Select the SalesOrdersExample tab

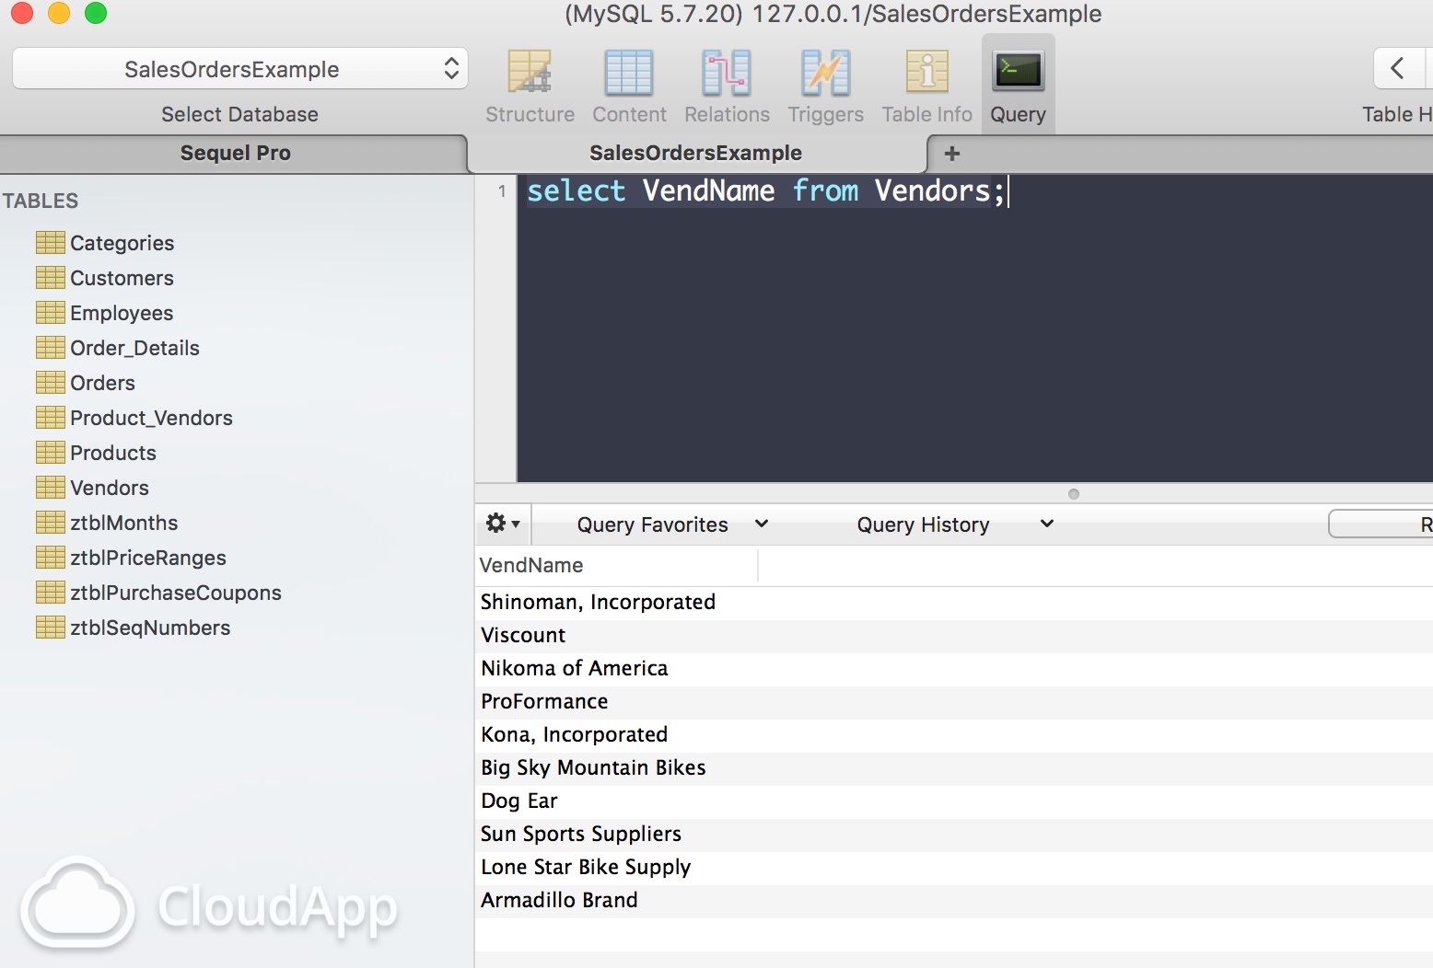coord(696,154)
